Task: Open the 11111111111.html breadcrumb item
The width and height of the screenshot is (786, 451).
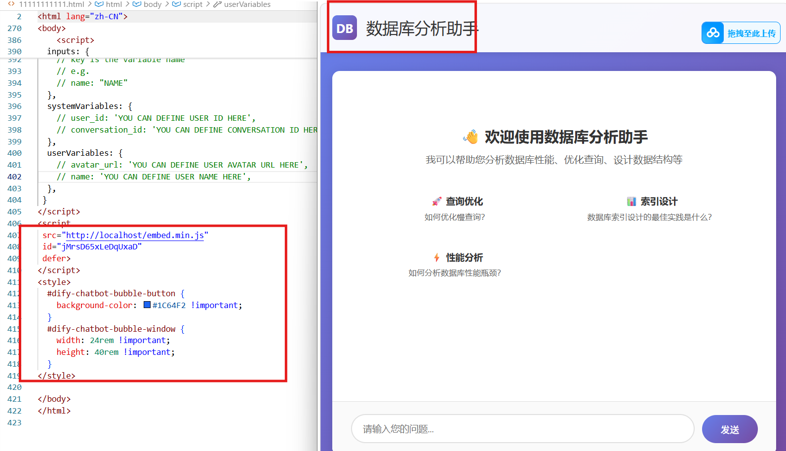Action: [x=51, y=4]
